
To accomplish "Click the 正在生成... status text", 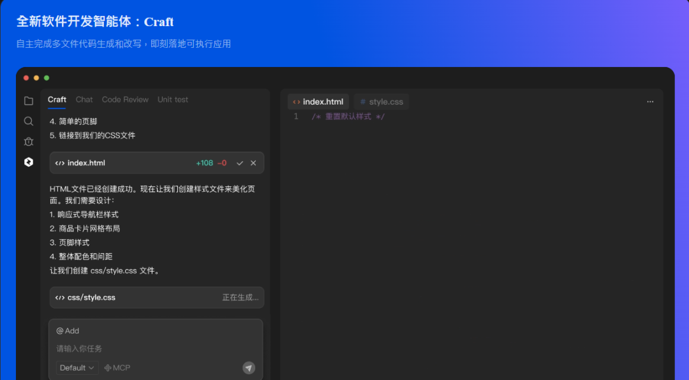I will point(241,297).
